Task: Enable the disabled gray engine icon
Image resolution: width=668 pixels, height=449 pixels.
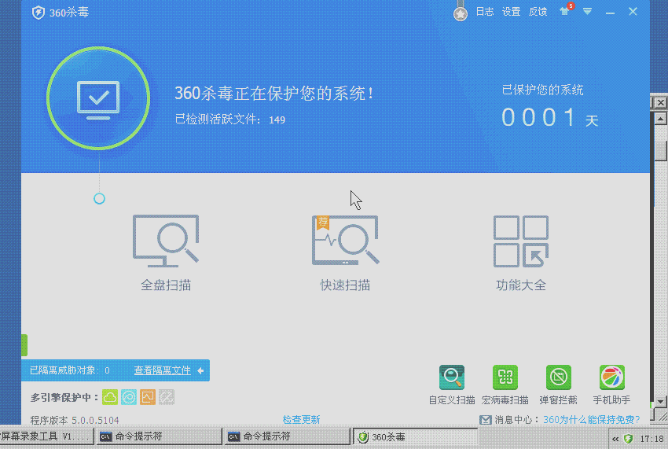Action: (167, 397)
